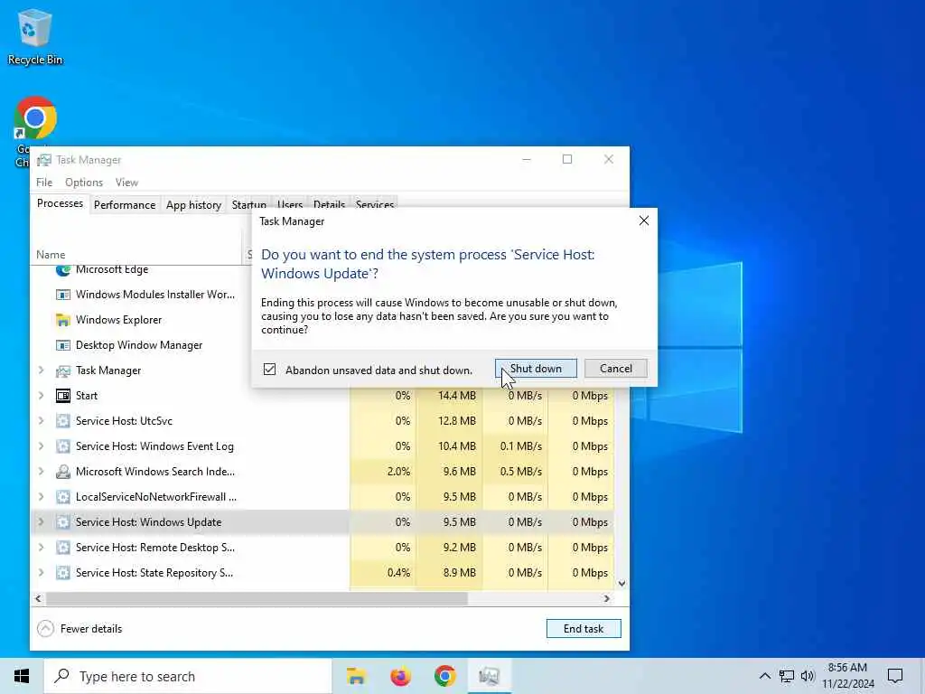
Task: Open File Explorer from the taskbar
Action: [x=356, y=676]
